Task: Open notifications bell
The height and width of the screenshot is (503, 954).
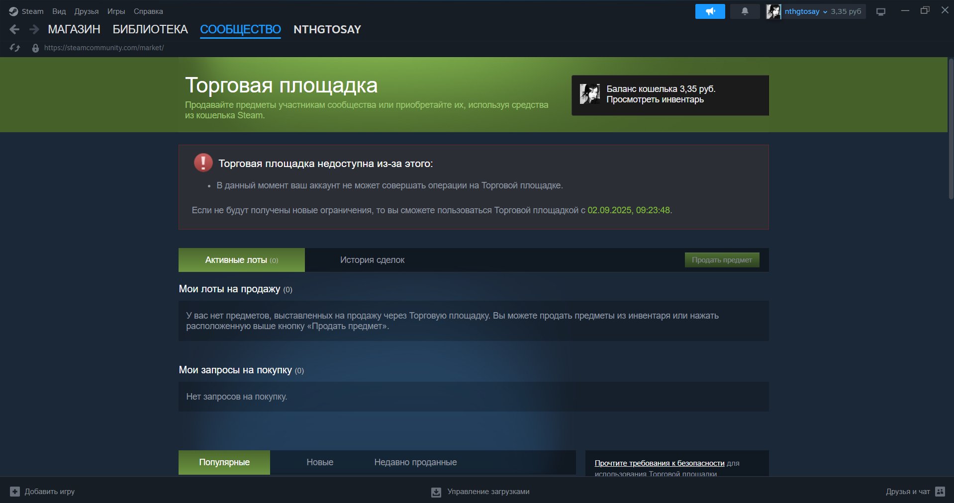Action: coord(745,11)
